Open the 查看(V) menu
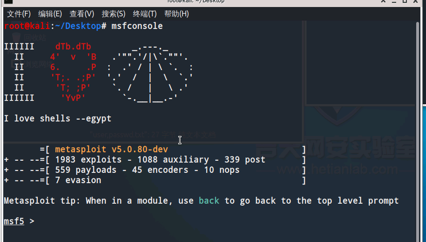Viewport: 426px width, 242px height. (82, 14)
